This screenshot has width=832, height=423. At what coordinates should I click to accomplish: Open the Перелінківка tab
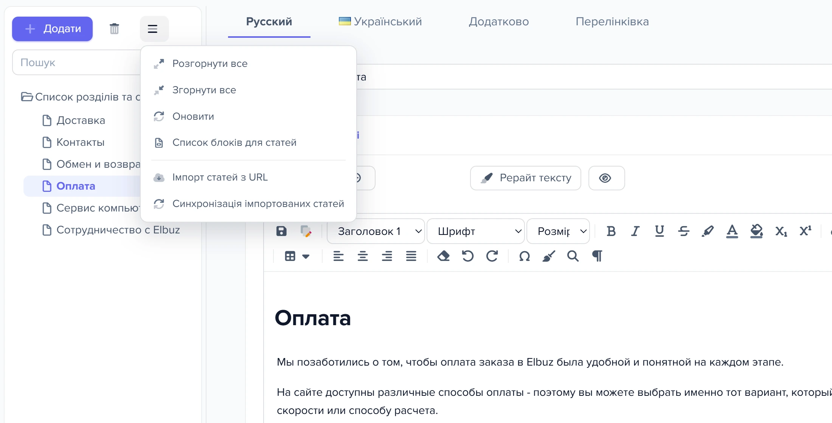[x=612, y=22]
